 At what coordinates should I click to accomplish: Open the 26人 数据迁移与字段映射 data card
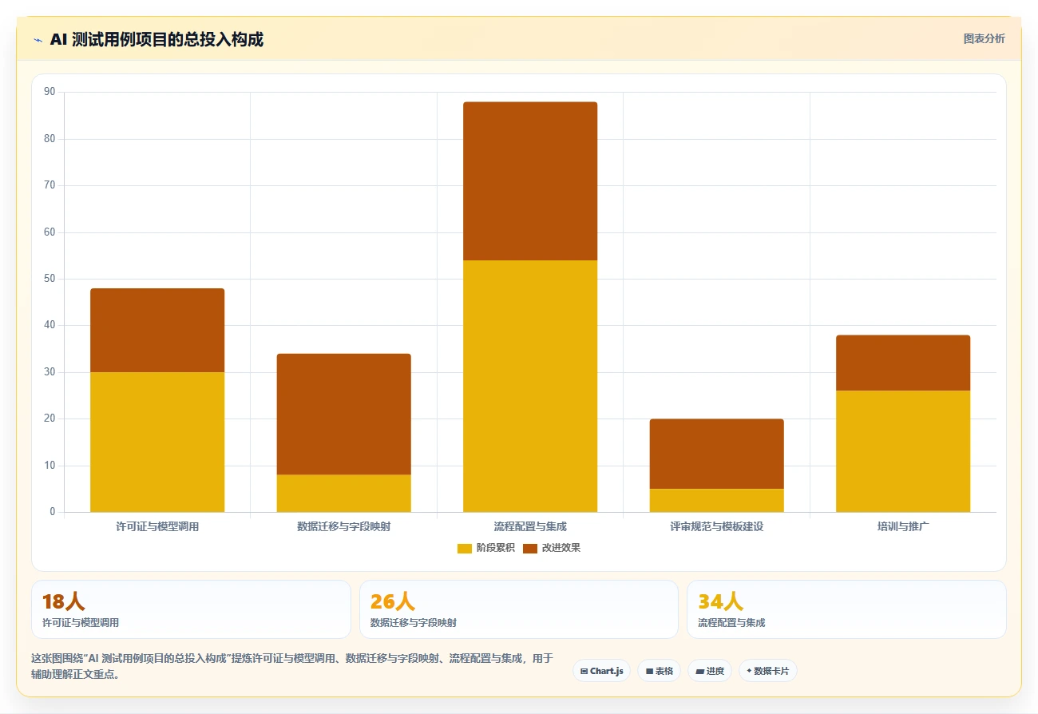click(x=519, y=609)
